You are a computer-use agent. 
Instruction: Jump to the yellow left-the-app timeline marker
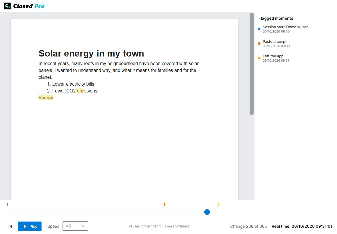219,205
